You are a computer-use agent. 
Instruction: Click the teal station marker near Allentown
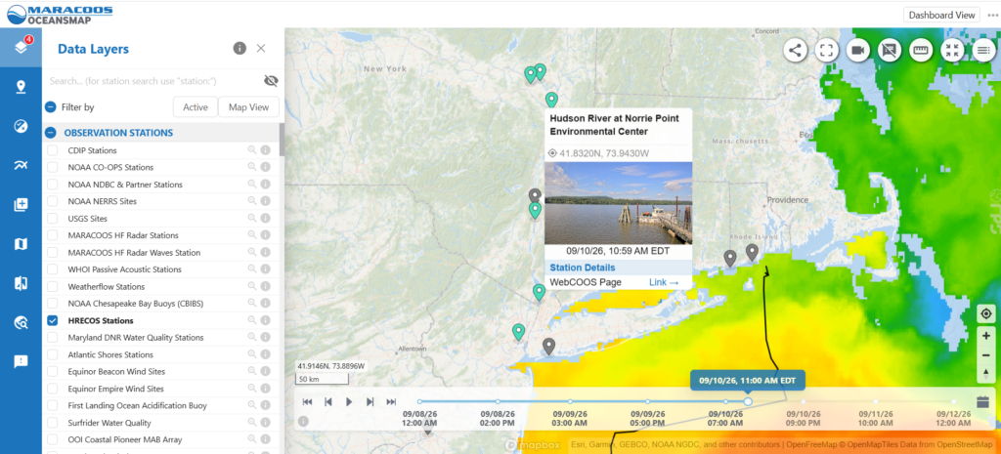click(518, 332)
